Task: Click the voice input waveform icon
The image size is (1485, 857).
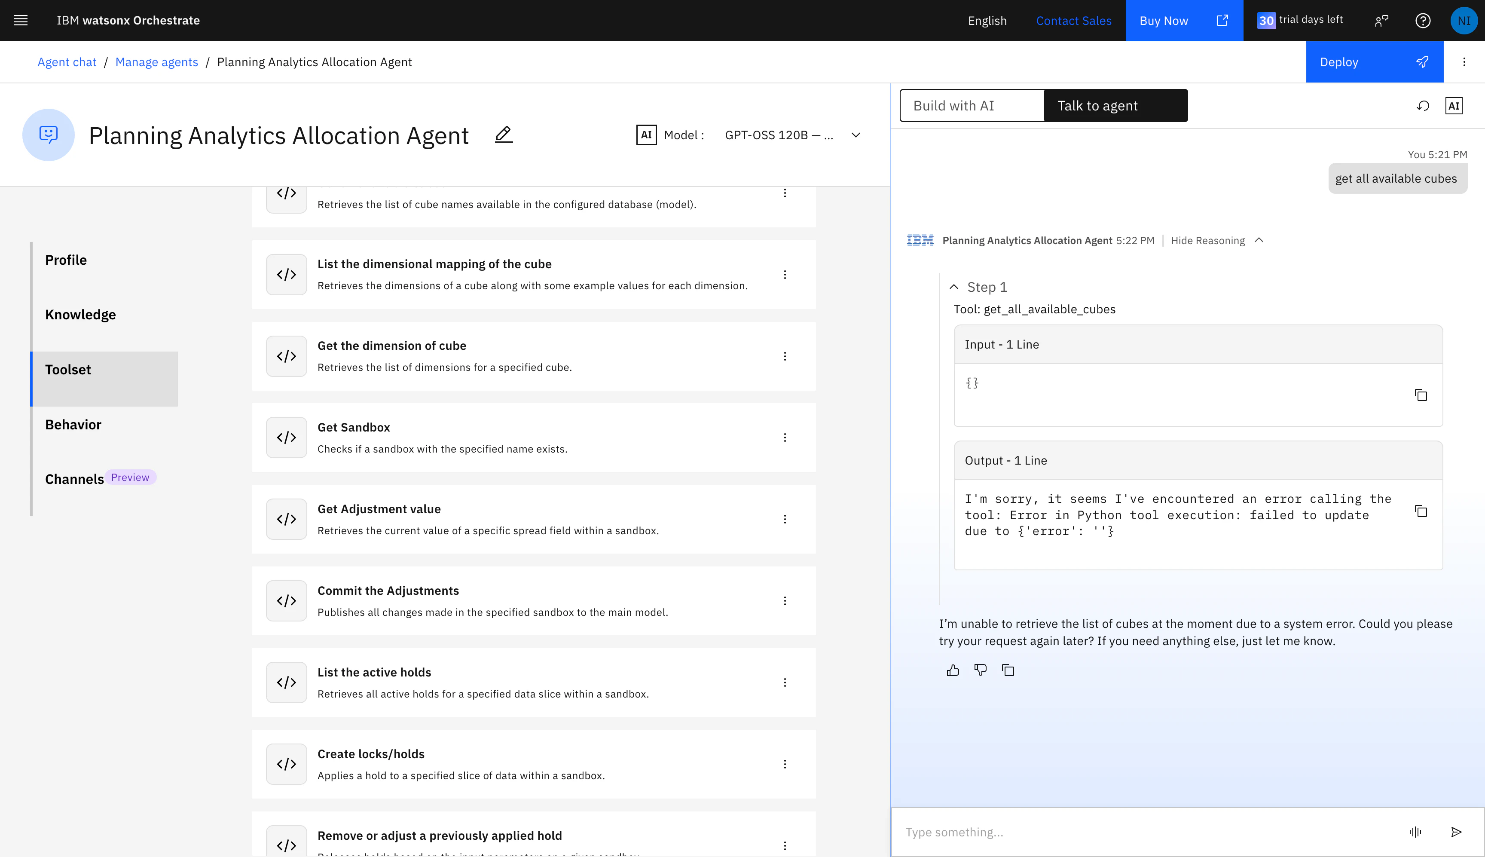Action: (x=1415, y=832)
